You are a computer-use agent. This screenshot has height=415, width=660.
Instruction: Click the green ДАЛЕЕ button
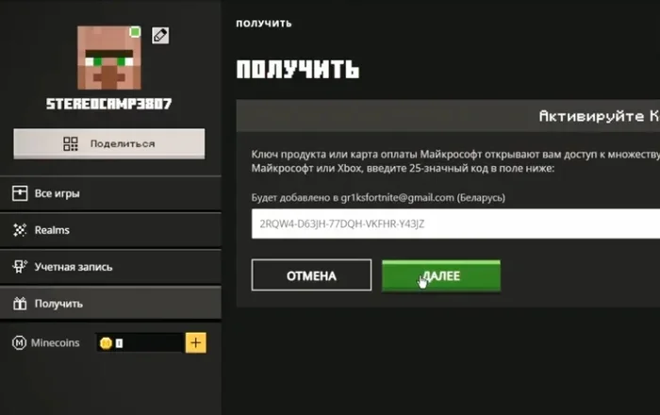(441, 275)
